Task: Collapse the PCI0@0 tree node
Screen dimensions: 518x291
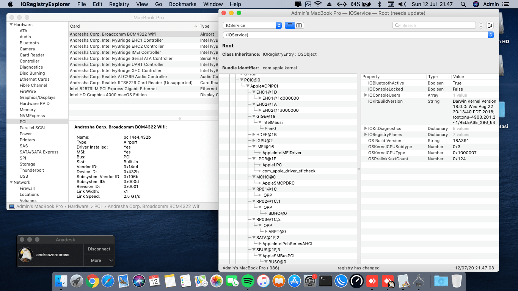Action: tap(242, 80)
